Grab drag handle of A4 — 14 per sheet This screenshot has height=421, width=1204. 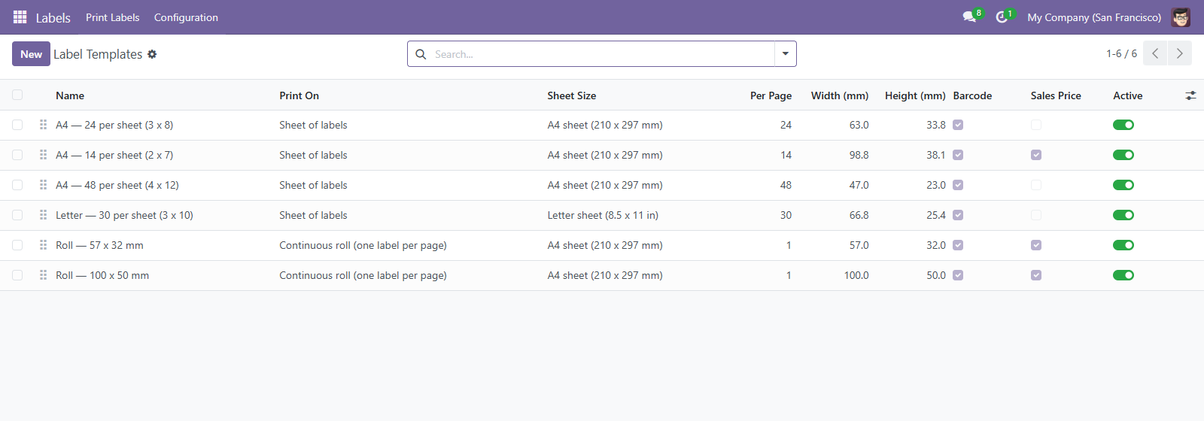[43, 155]
